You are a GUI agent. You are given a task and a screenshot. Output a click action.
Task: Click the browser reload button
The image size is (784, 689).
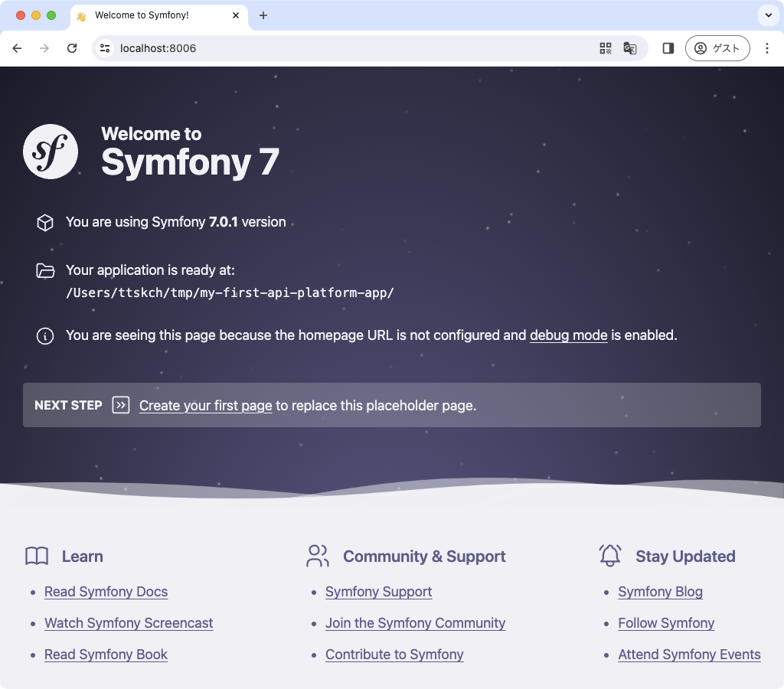72,48
